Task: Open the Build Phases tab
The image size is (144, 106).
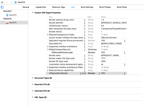Action: (x=105, y=7)
